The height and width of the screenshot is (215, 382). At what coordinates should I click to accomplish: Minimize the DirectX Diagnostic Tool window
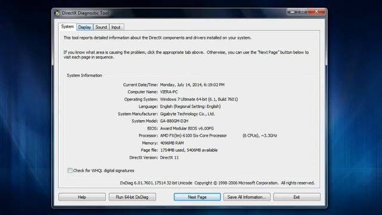(292, 11)
